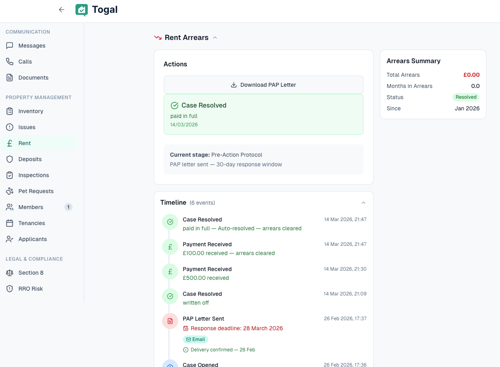Click the top Case Resolved timeline marker
Viewport: 500px width, 367px height.
coord(170,222)
